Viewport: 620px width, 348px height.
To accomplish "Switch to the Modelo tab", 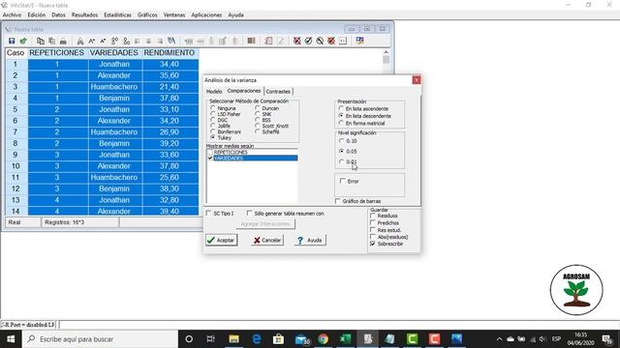I will 214,92.
